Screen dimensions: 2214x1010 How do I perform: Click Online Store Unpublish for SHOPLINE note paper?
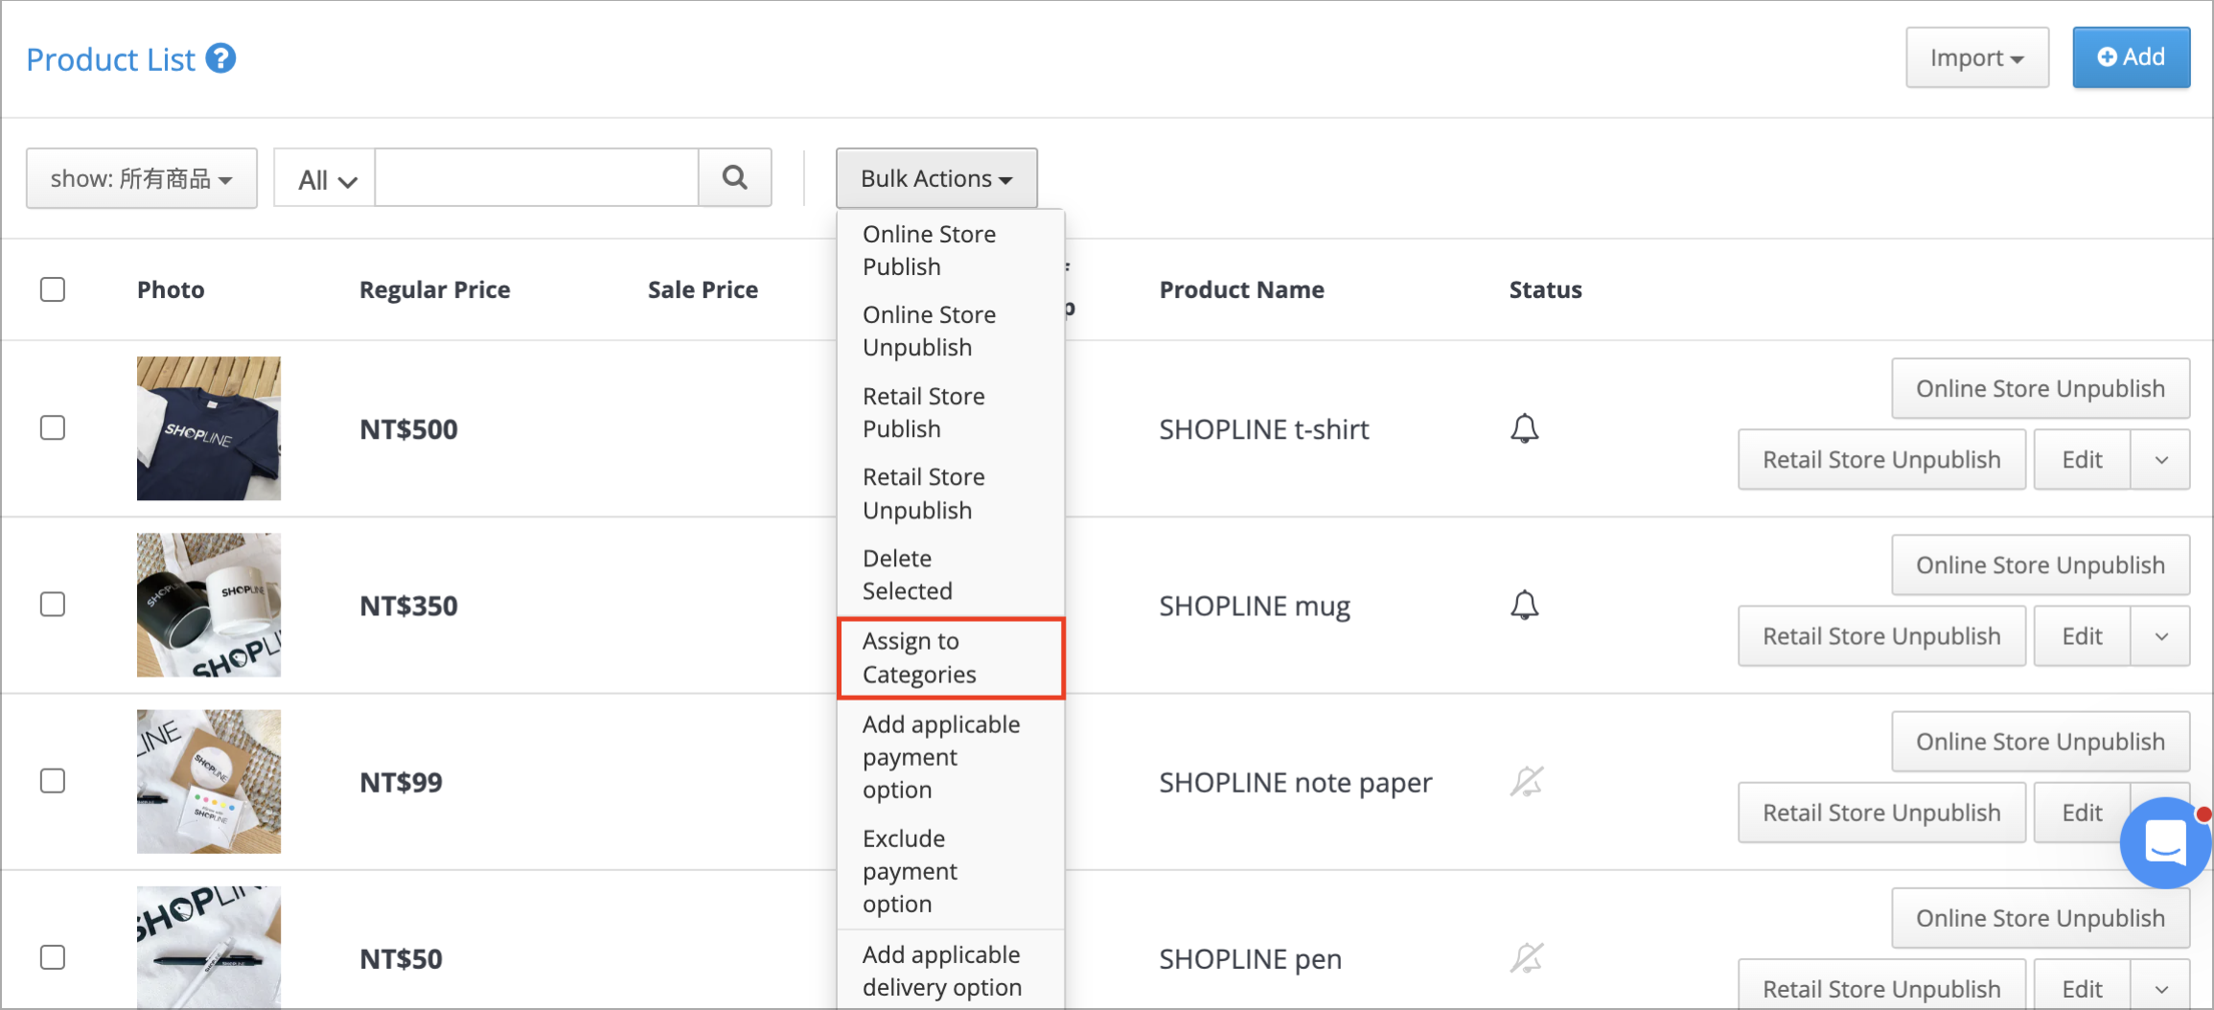coord(2041,741)
